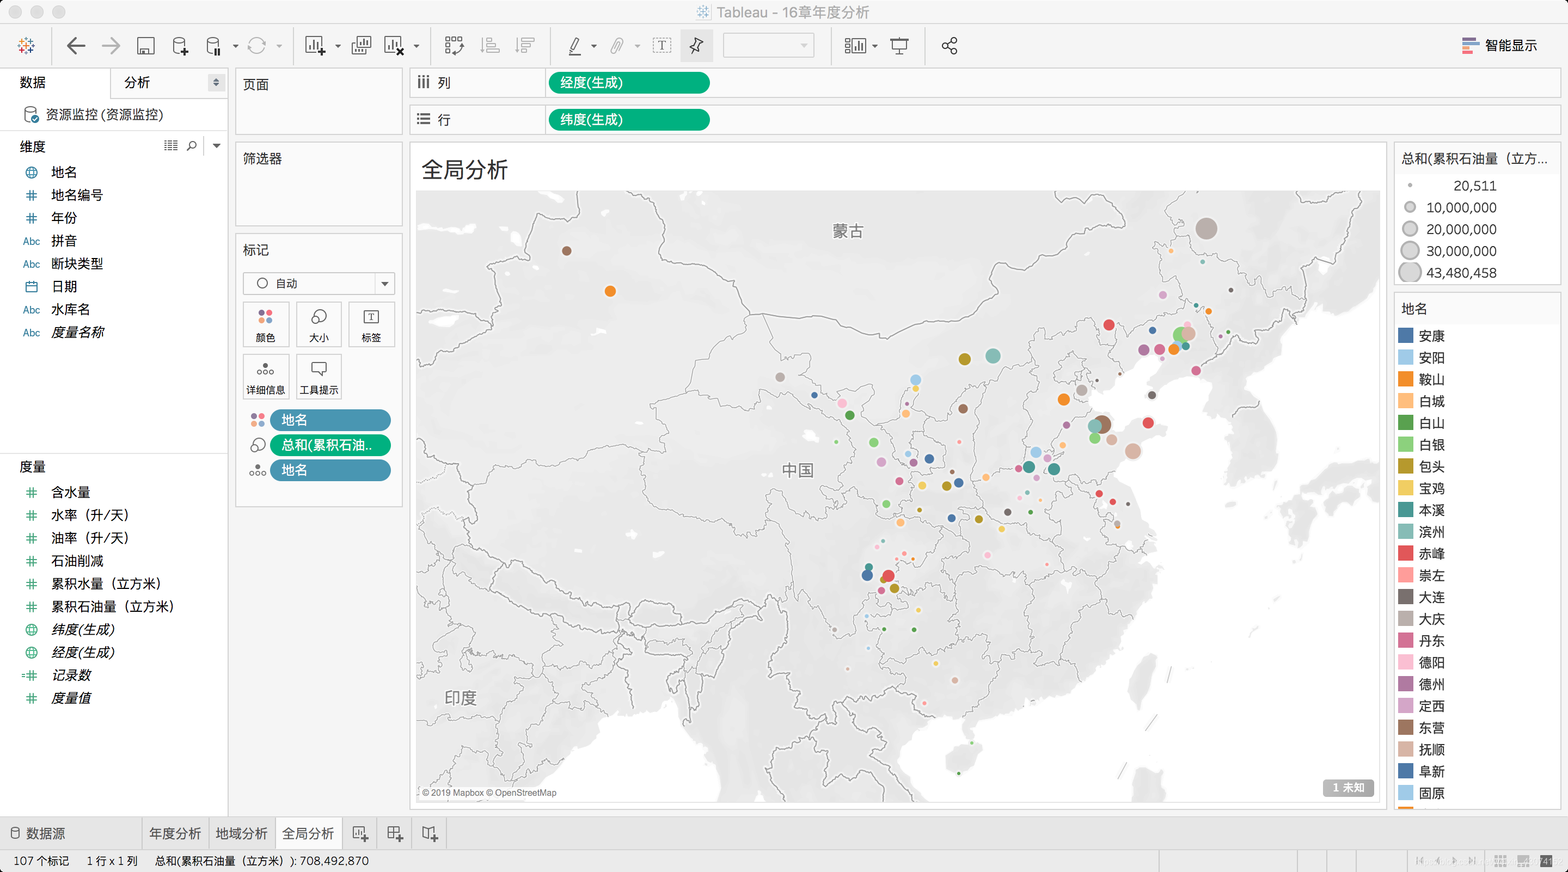
Task: Open the mark type dropdown showing 自动
Action: [318, 284]
